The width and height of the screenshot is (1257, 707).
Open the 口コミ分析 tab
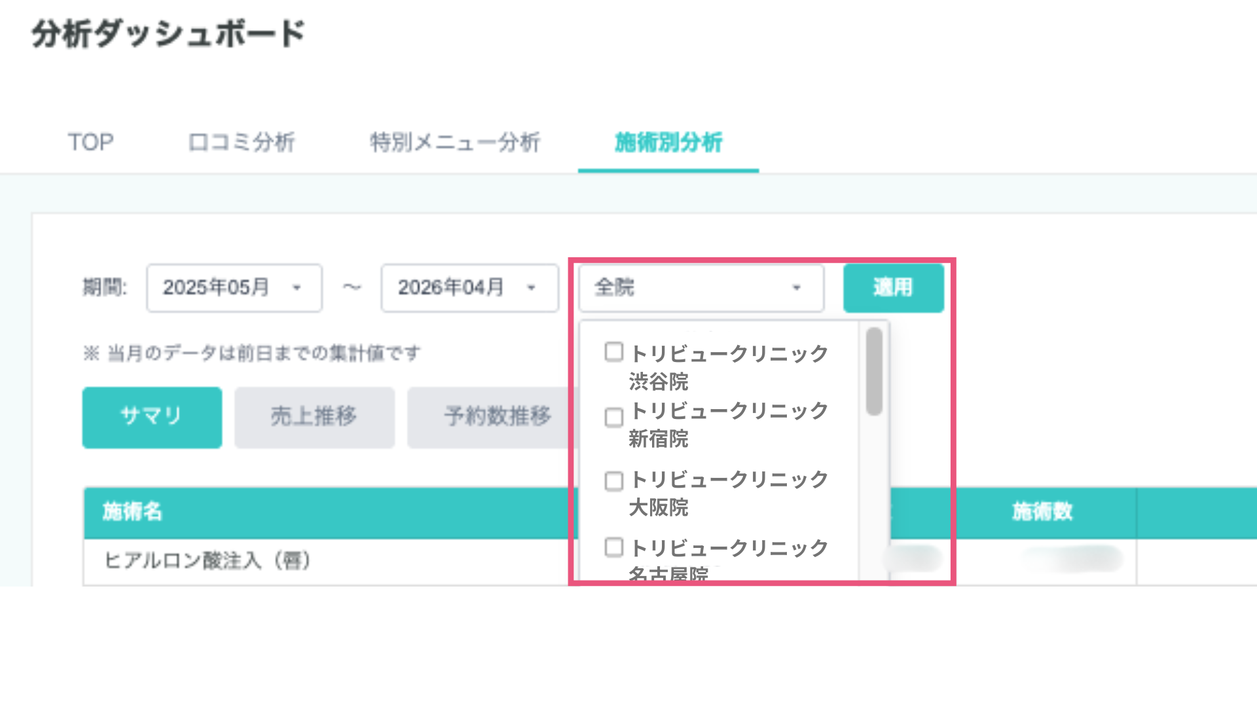(x=242, y=142)
